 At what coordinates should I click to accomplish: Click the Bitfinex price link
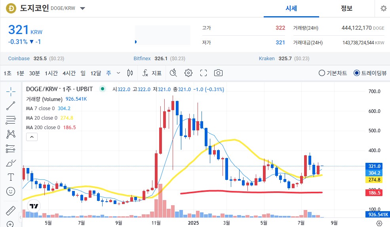pyautogui.click(x=142, y=59)
